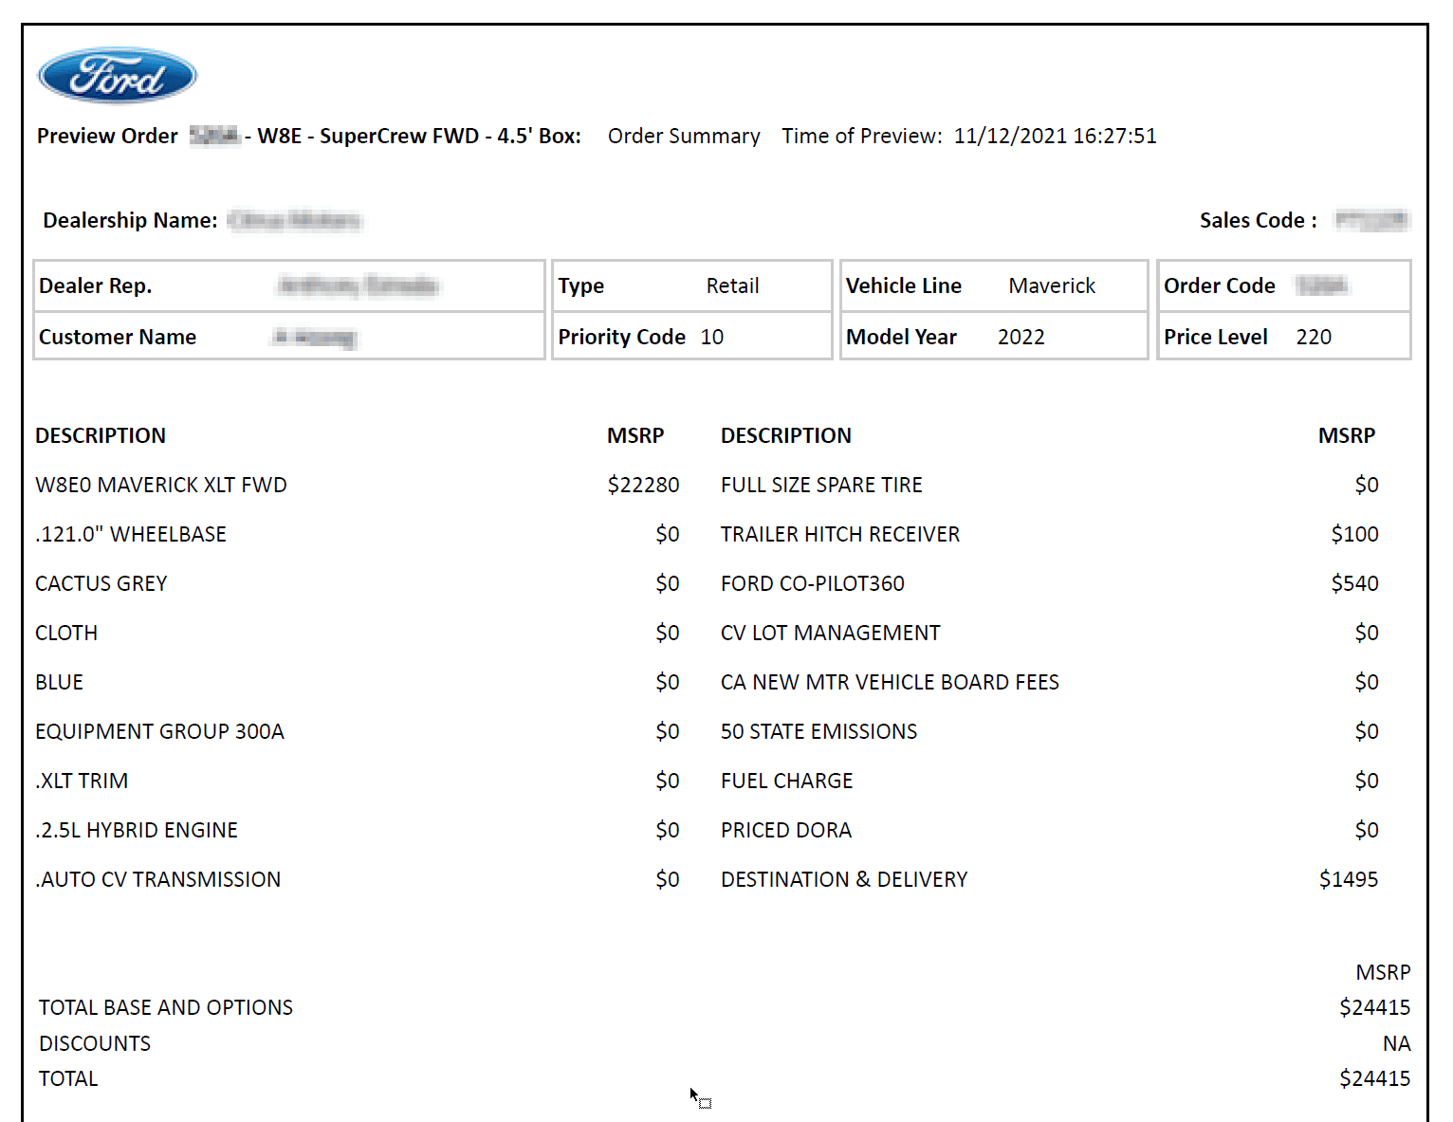
Task: Click the '.XLT TRIM' line item
Action: click(82, 782)
